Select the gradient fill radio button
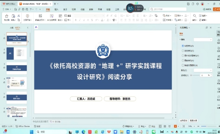 183,51
